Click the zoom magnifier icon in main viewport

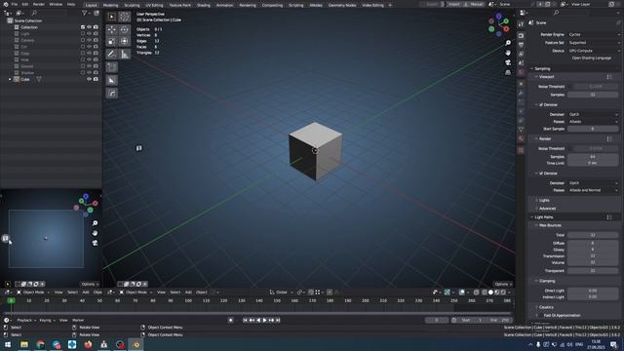pos(508,43)
